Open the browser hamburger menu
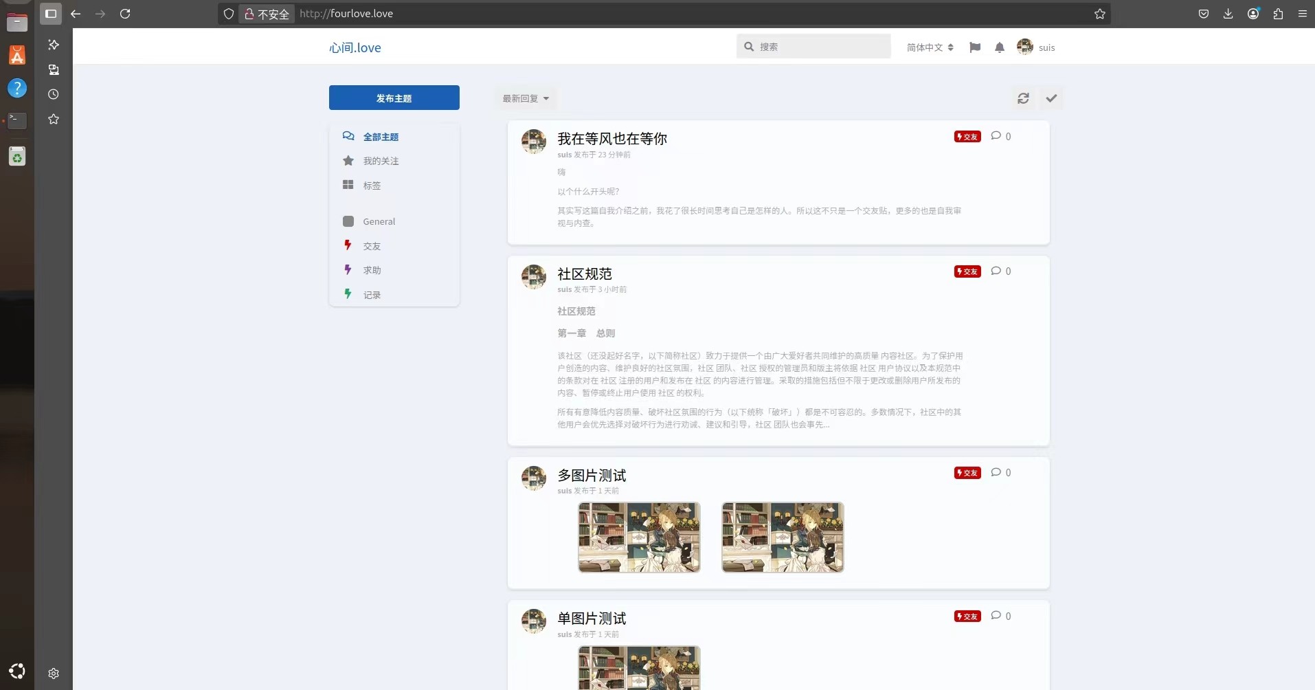This screenshot has height=690, width=1315. [x=1302, y=14]
